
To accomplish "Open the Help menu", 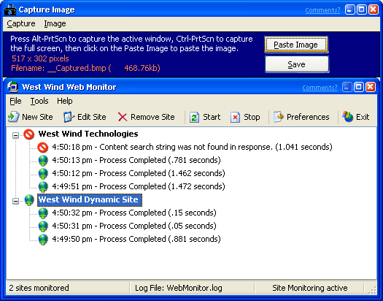I will pyautogui.click(x=65, y=101).
